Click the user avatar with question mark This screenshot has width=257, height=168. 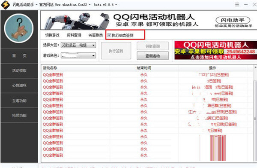click(19, 28)
